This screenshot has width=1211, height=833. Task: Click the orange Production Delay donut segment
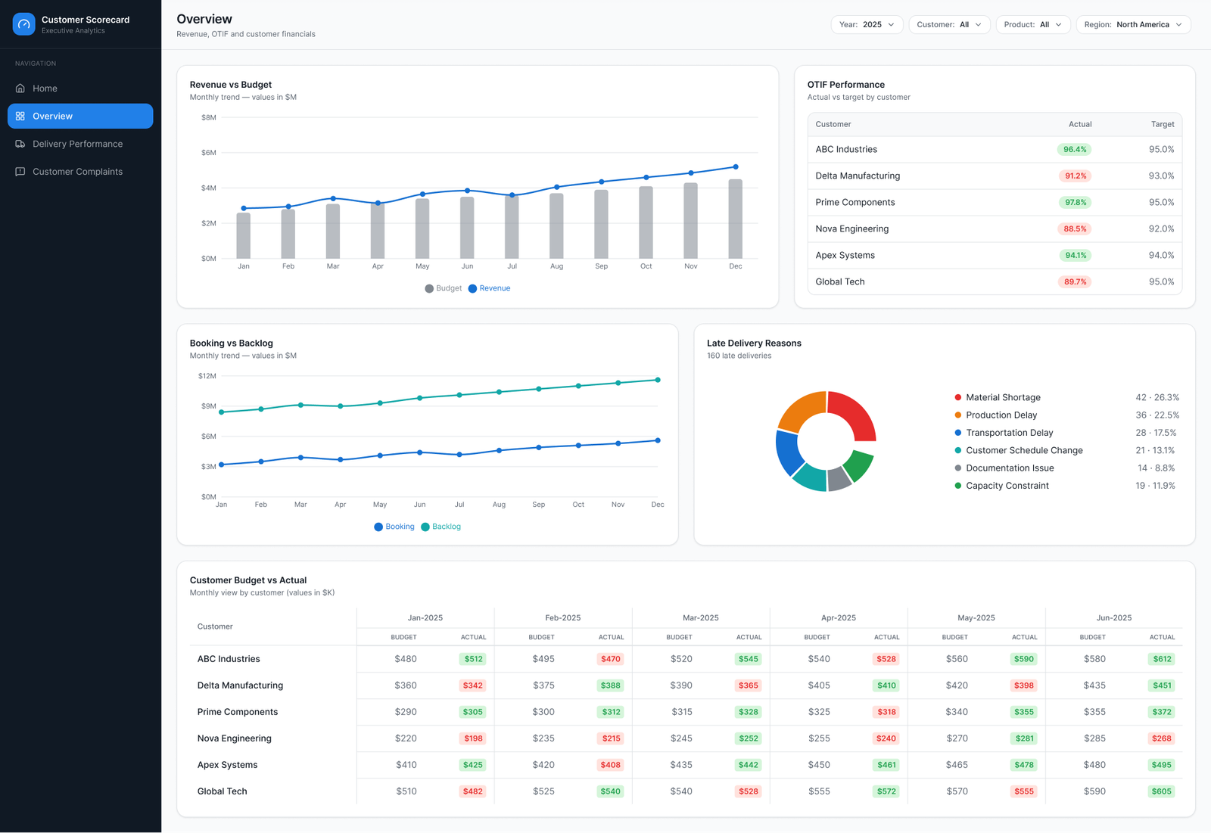[799, 409]
